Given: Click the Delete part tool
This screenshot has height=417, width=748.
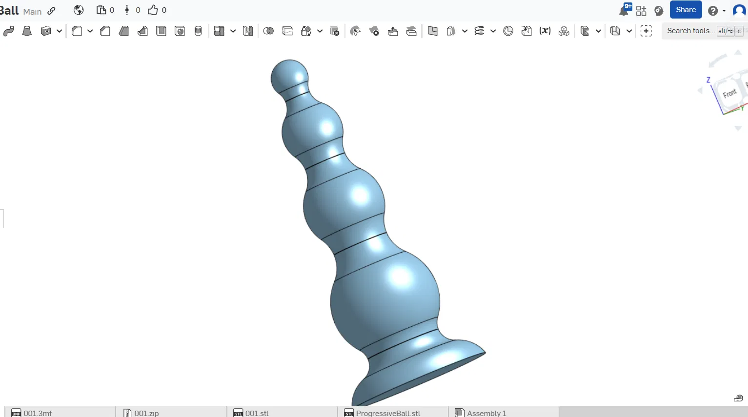Looking at the screenshot, I should coord(335,31).
